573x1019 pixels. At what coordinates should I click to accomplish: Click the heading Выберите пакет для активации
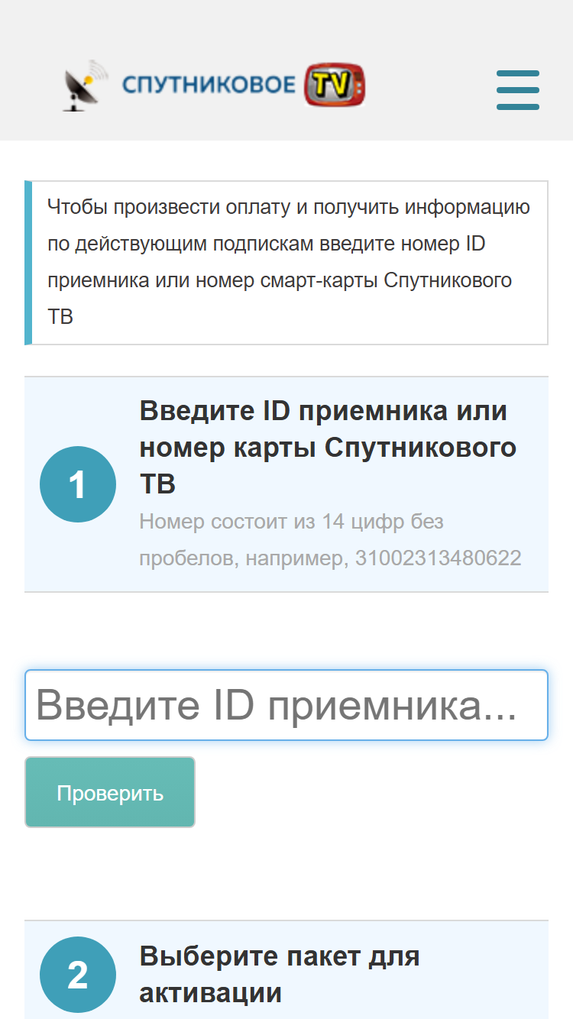[280, 975]
